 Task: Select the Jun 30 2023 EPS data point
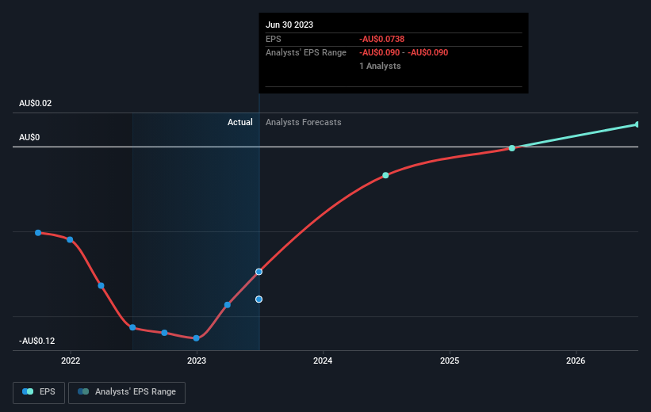258,272
